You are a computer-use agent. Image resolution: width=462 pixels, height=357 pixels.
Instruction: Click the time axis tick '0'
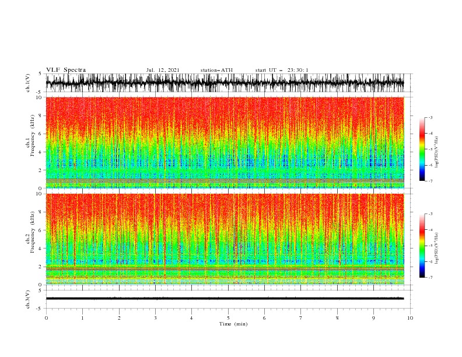pyautogui.click(x=46, y=318)
